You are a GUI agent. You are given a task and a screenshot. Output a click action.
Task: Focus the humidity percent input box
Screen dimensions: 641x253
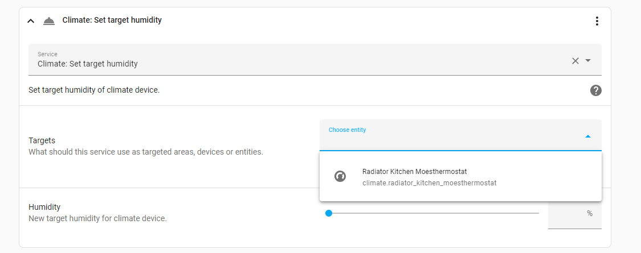[566, 213]
